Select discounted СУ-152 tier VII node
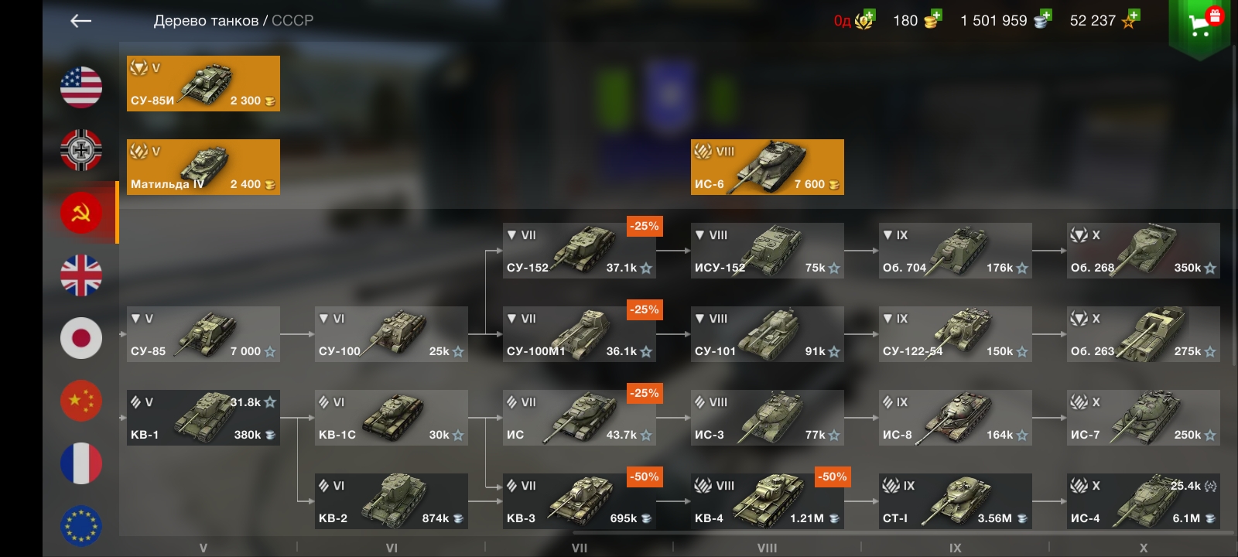Screen dimensions: 1238x557 (x=580, y=251)
